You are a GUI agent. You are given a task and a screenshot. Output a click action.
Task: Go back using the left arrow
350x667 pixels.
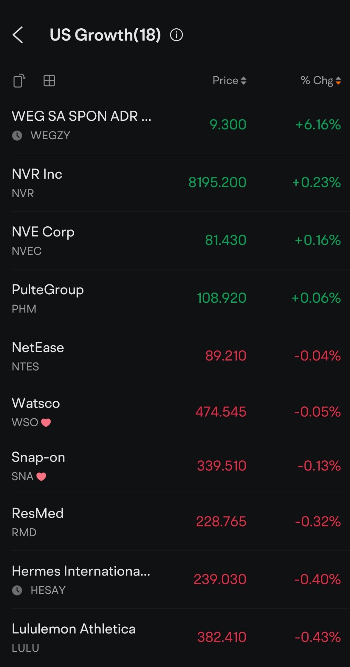(18, 35)
